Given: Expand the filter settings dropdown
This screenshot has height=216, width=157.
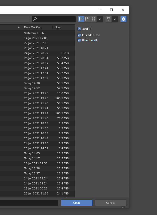Looking at the screenshot, I should pos(115,19).
